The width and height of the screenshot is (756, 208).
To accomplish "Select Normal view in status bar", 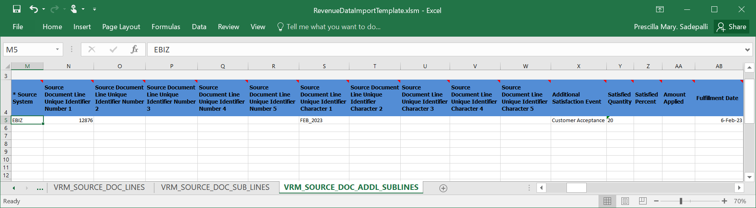I will 607,201.
